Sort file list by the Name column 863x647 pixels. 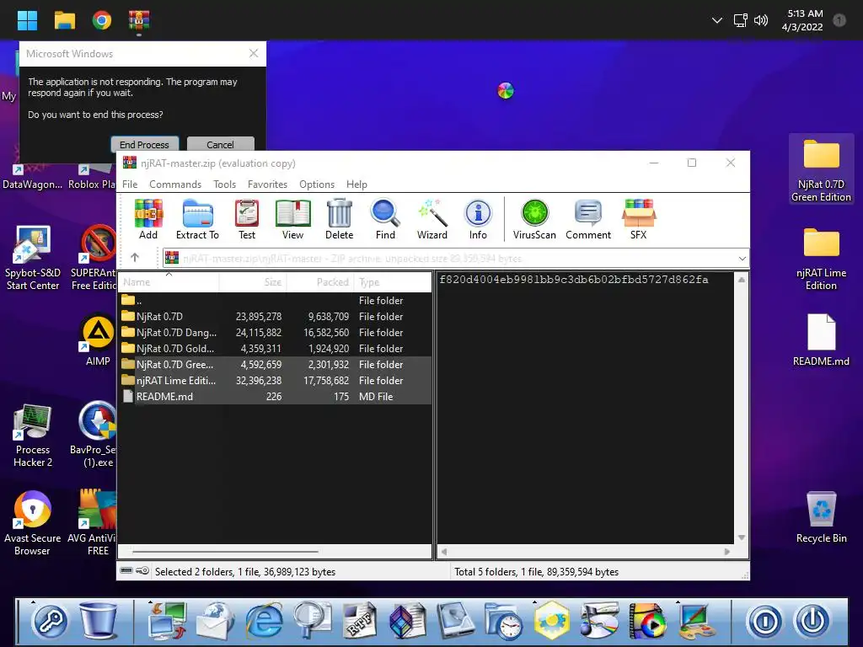point(169,282)
